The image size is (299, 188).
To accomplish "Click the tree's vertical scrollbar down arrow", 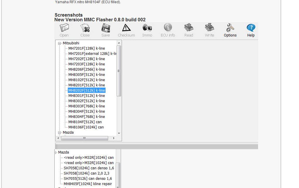I will pos(119,133).
